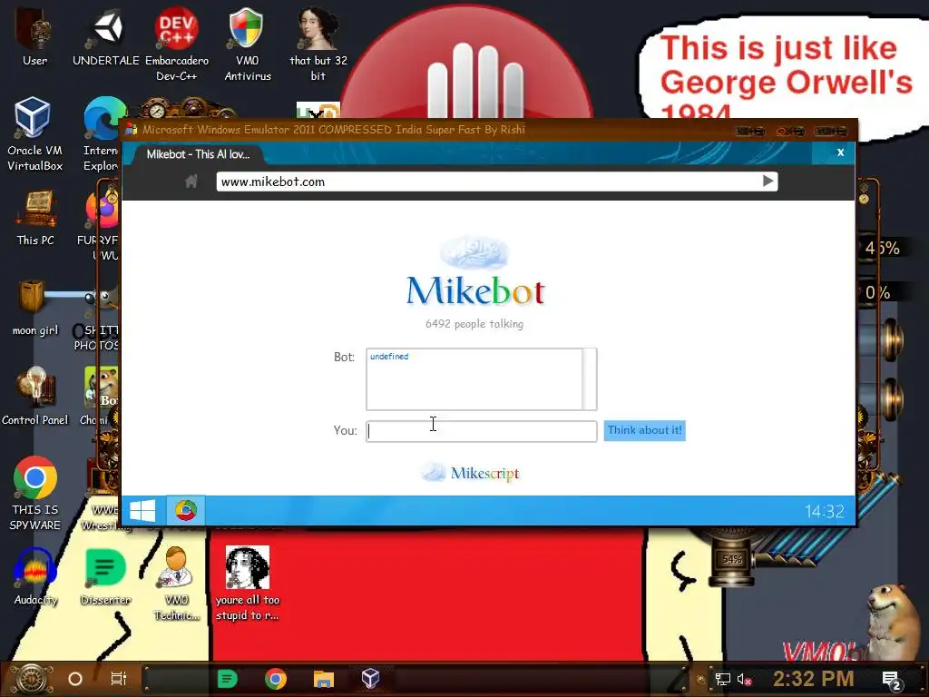The width and height of the screenshot is (929, 697).
Task: Launch UNDERTALE from the desktop
Action: 106,35
